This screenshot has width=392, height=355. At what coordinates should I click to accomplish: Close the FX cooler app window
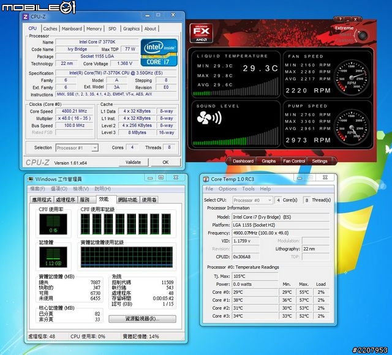tap(355, 19)
